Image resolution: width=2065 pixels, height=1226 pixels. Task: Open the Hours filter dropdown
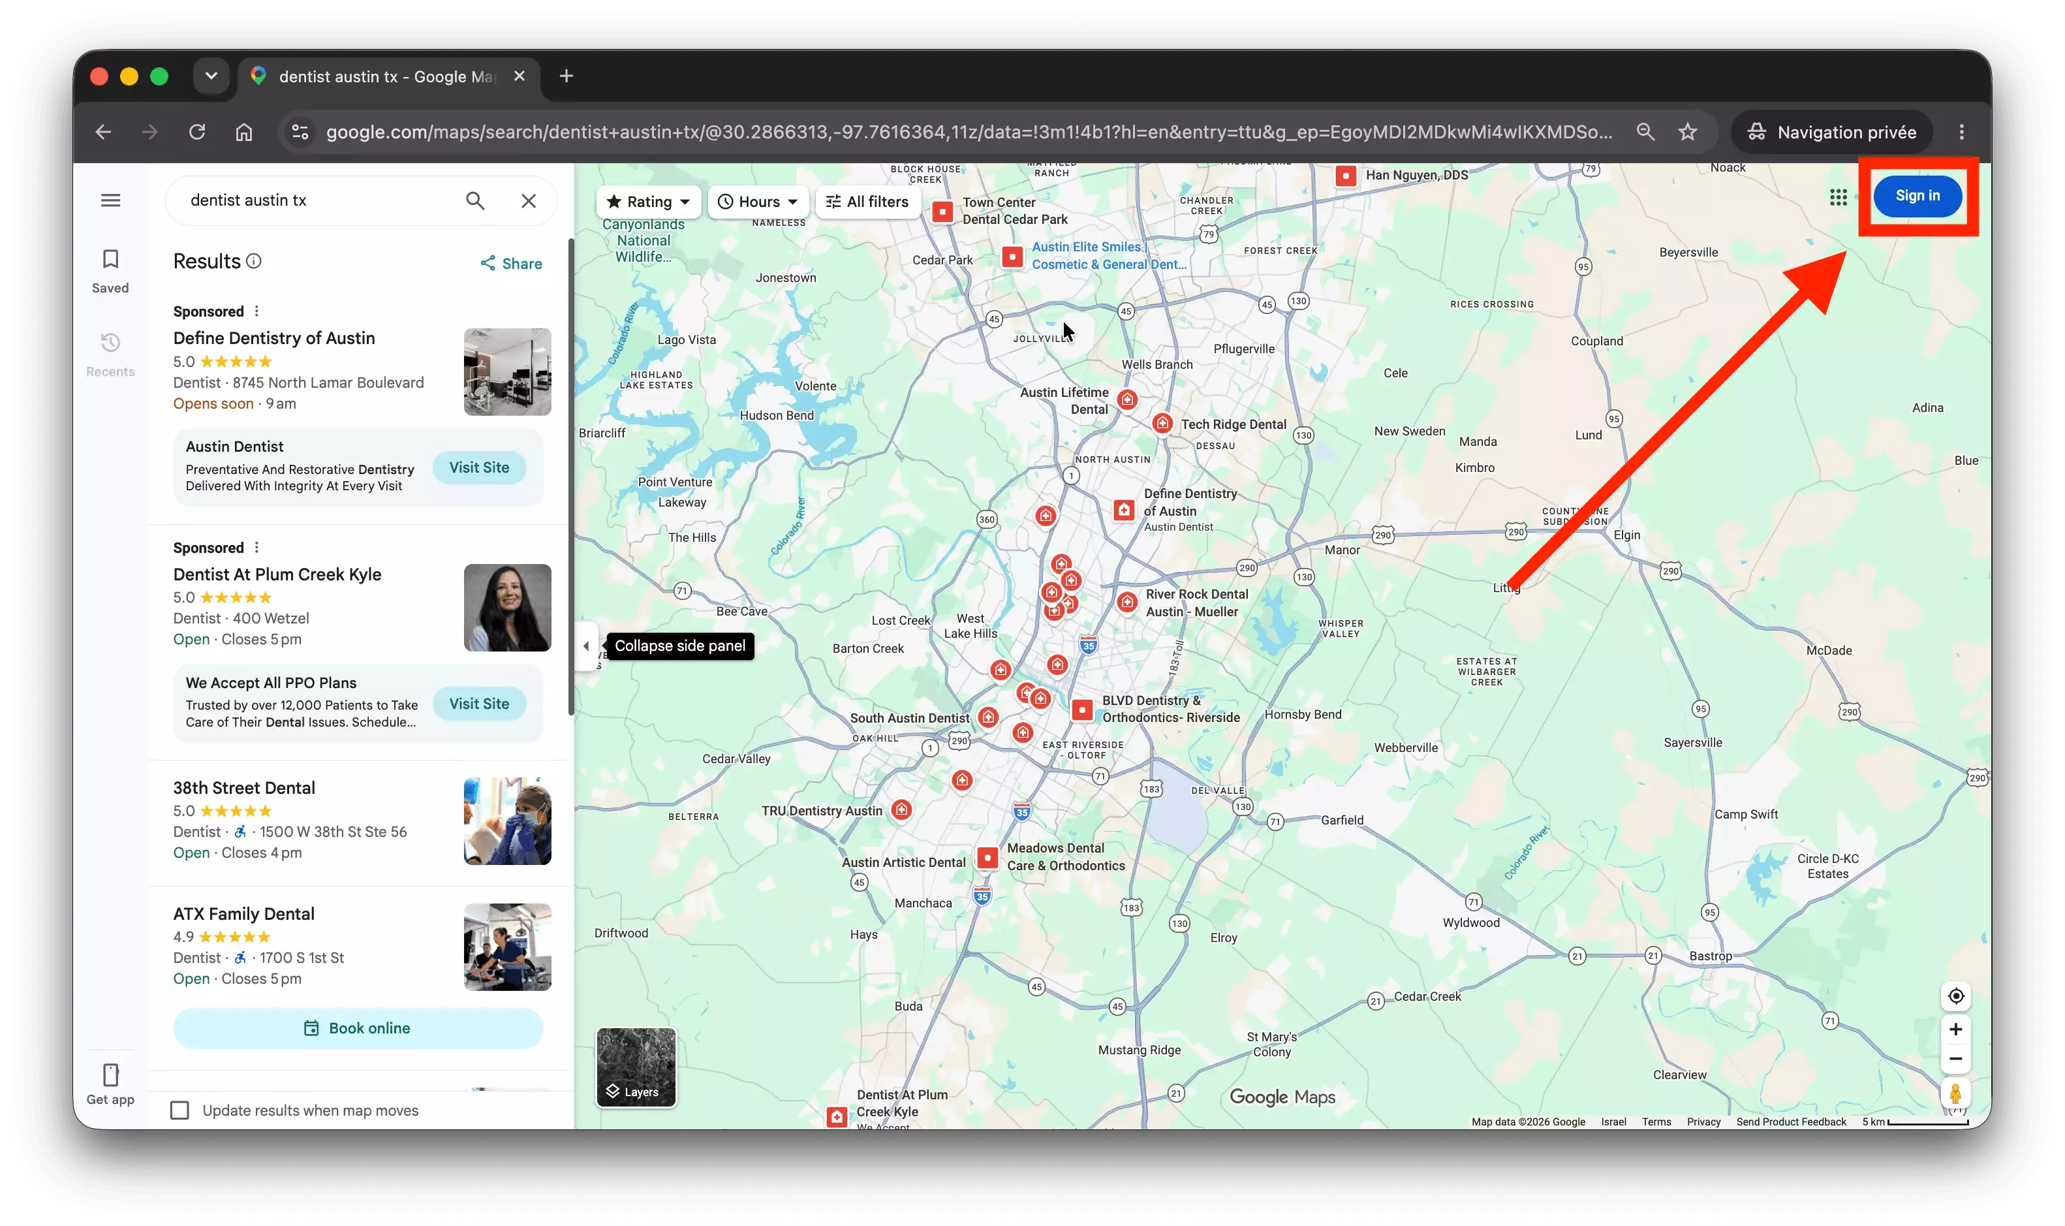(x=758, y=202)
